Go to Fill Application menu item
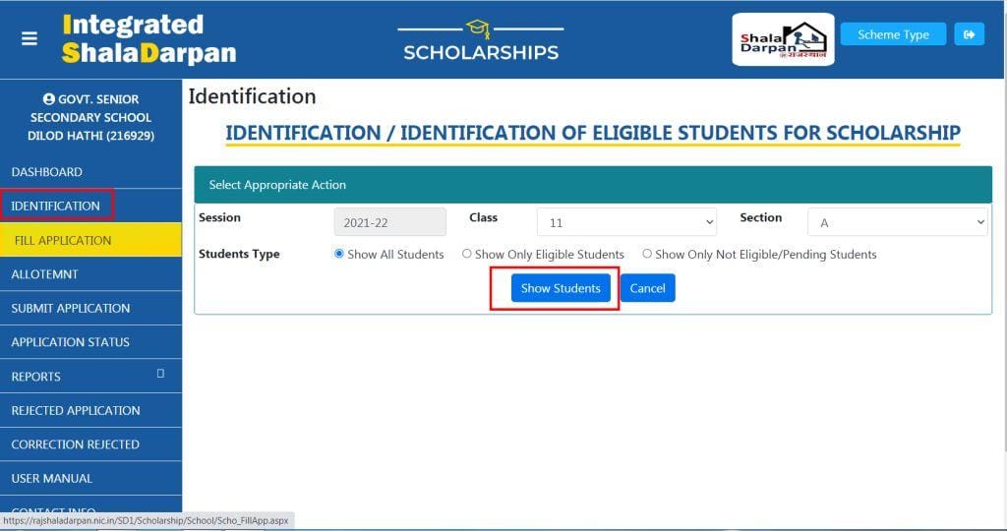The height and width of the screenshot is (531, 1007). click(63, 240)
